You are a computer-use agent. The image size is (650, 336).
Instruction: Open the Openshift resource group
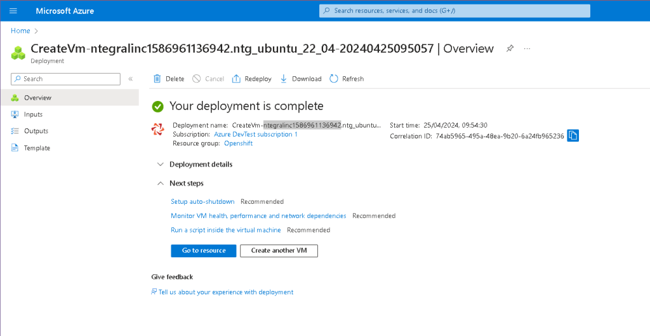(239, 144)
